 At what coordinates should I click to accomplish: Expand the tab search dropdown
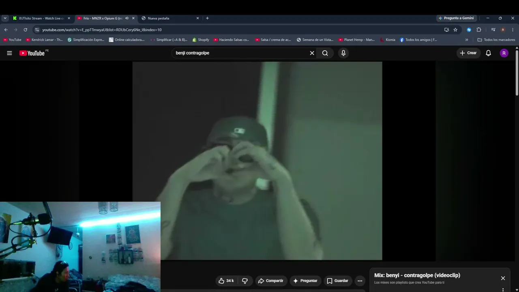(5, 18)
